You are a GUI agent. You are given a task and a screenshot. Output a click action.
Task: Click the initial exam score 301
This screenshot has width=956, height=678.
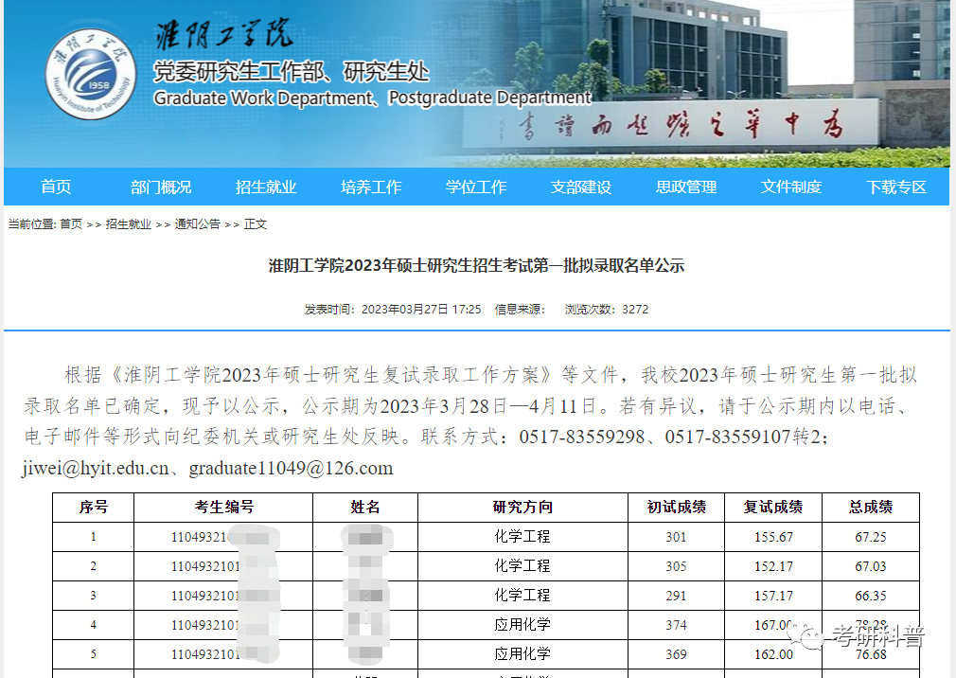[x=676, y=537]
